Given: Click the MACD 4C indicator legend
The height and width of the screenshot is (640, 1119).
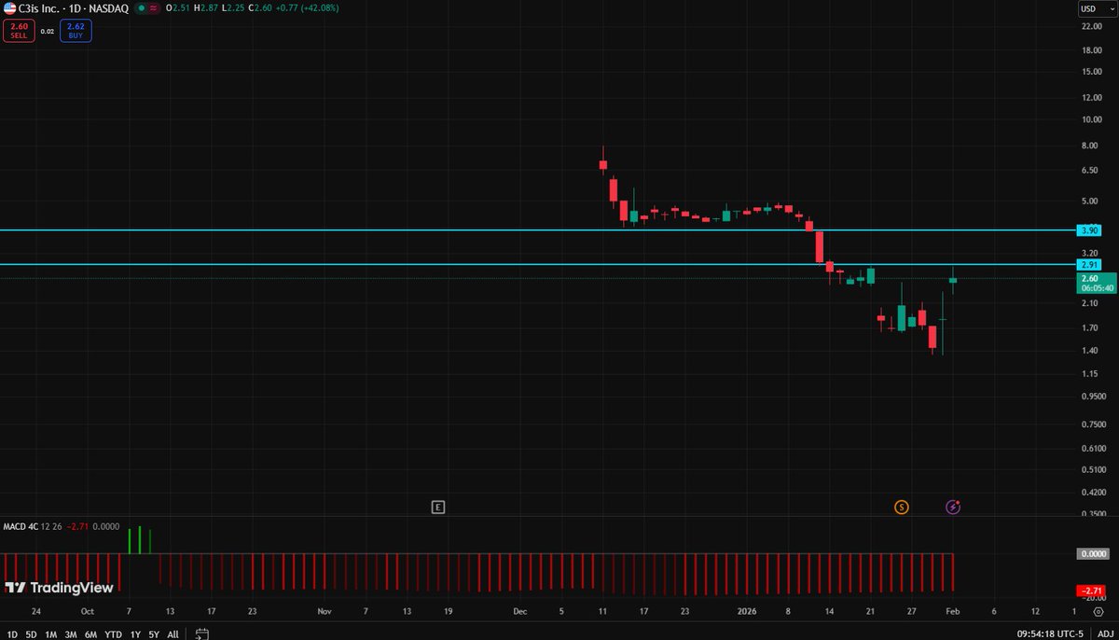Looking at the screenshot, I should tap(21, 525).
